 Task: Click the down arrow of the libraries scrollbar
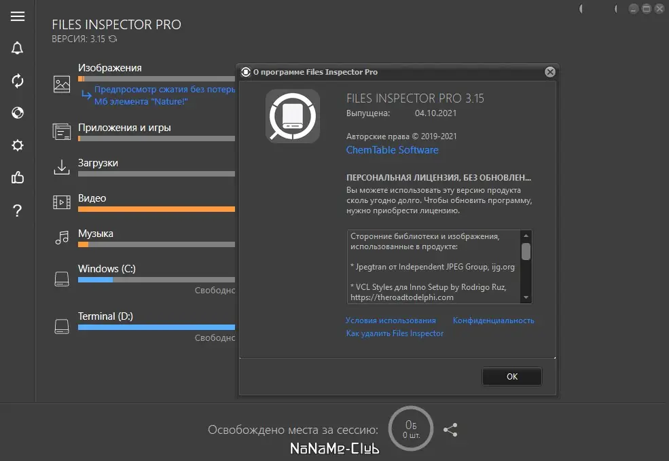coord(526,297)
